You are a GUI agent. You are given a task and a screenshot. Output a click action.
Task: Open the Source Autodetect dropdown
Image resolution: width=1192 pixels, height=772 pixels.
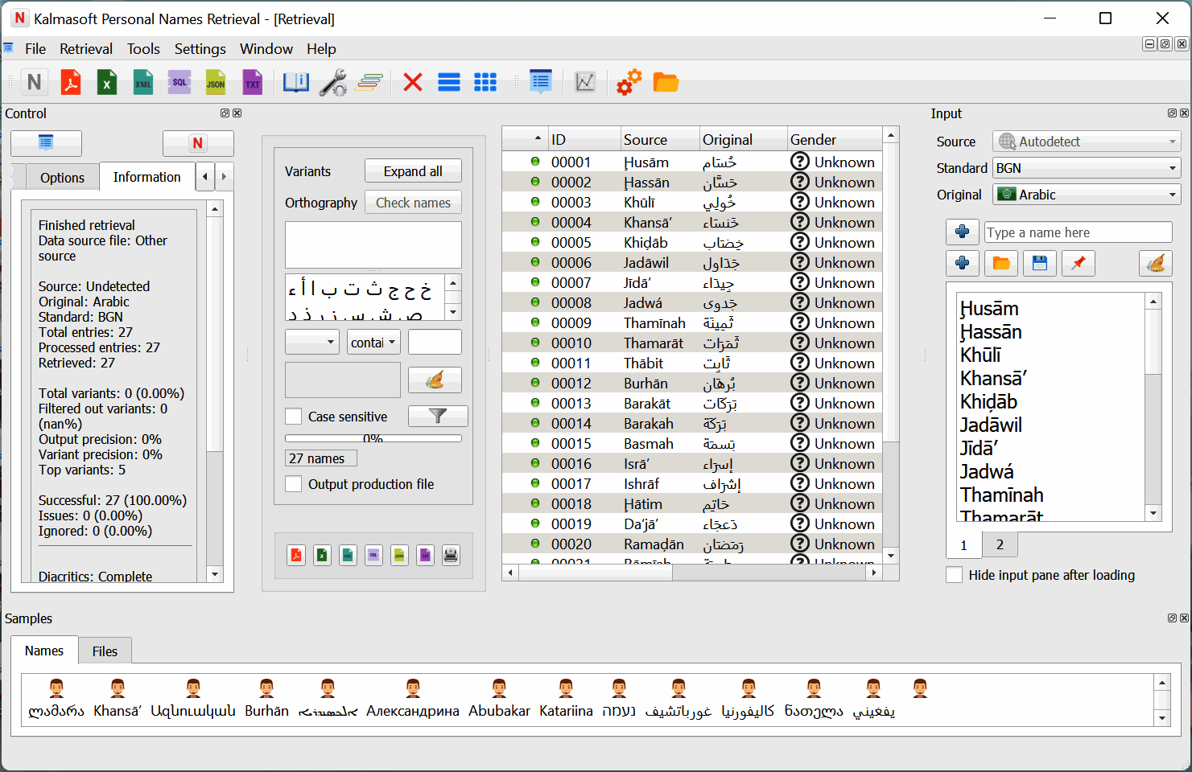coord(1087,142)
